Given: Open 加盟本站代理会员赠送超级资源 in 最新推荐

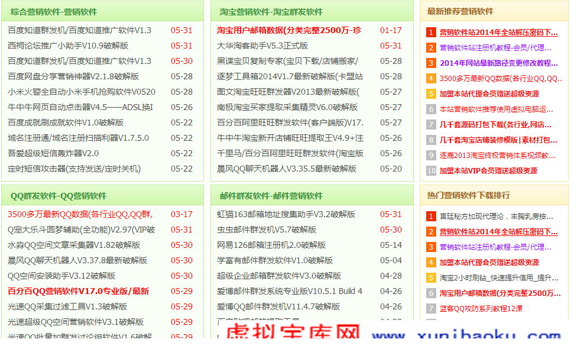Looking at the screenshot, I should [489, 94].
